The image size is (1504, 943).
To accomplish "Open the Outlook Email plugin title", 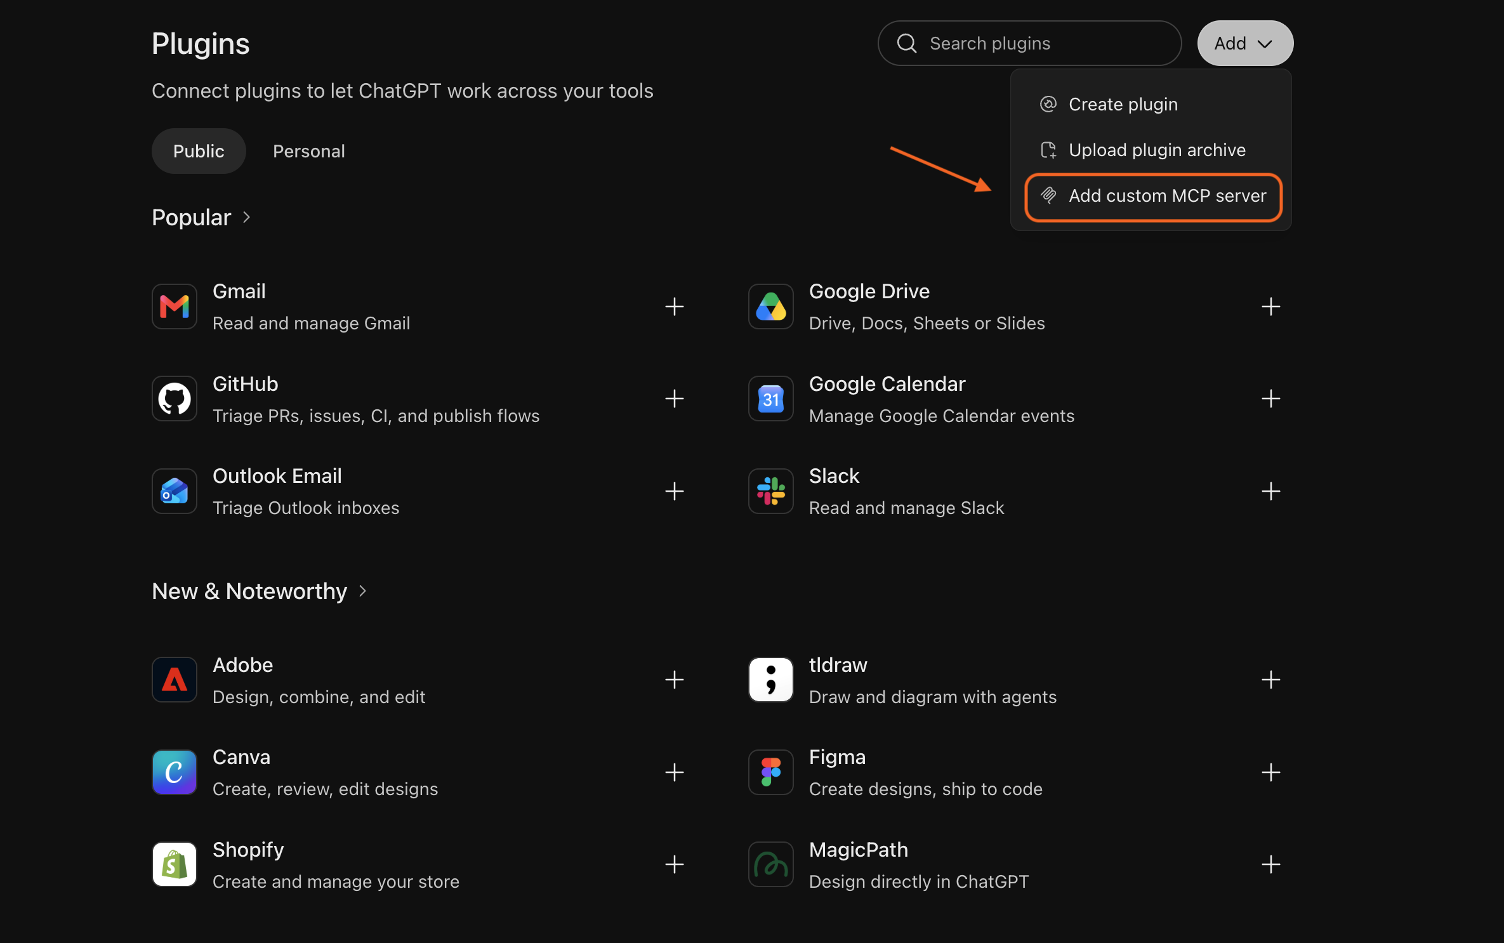I will click(x=277, y=476).
